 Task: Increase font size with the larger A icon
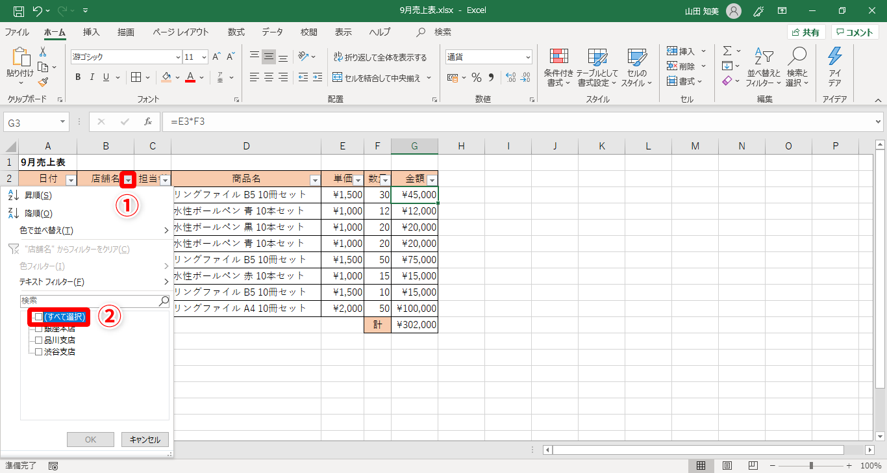[216, 57]
